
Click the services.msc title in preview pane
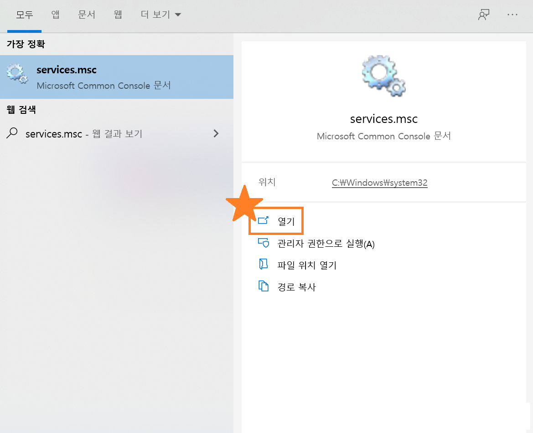384,119
